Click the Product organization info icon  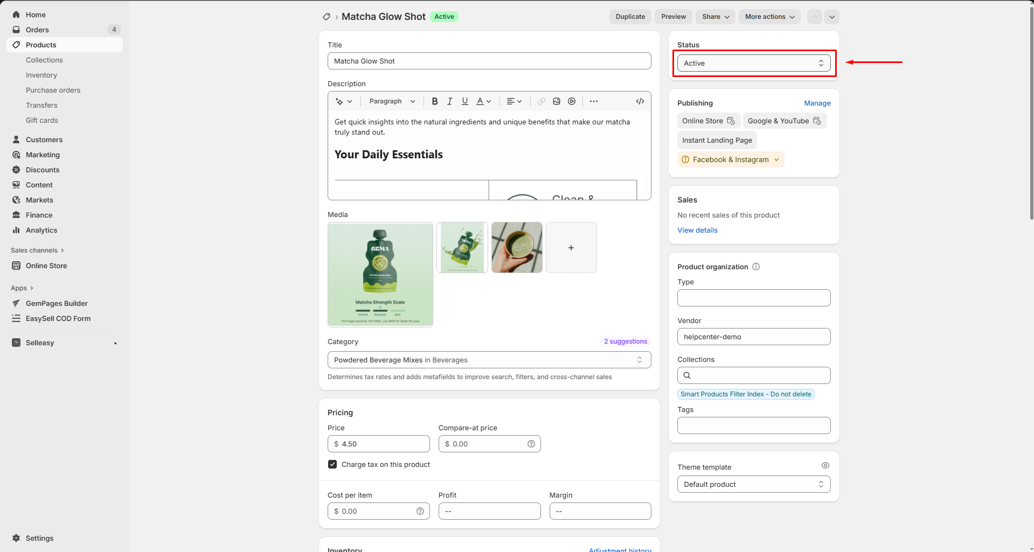click(756, 267)
